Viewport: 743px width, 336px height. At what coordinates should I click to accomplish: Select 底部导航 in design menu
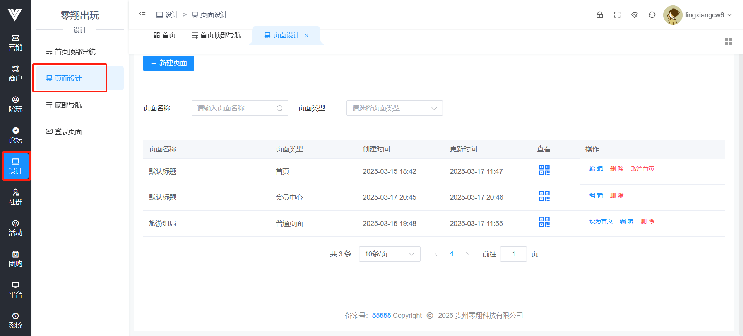coord(68,105)
